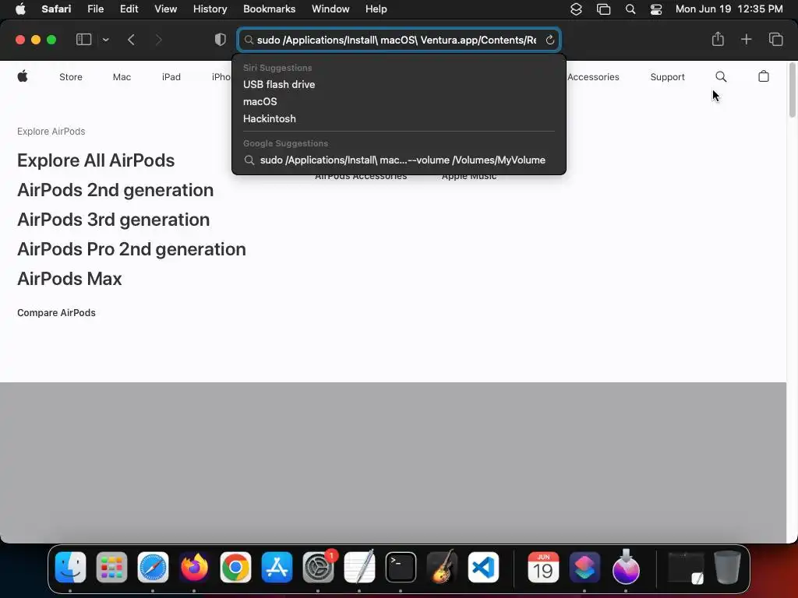Open Finder from the Dock
The image size is (798, 598).
[70, 567]
